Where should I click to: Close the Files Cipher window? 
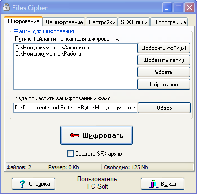(190, 8)
